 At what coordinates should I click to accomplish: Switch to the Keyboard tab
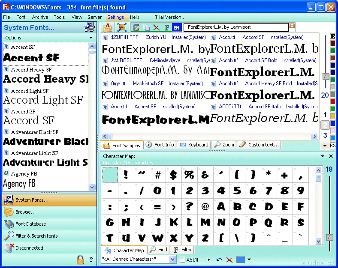194,145
